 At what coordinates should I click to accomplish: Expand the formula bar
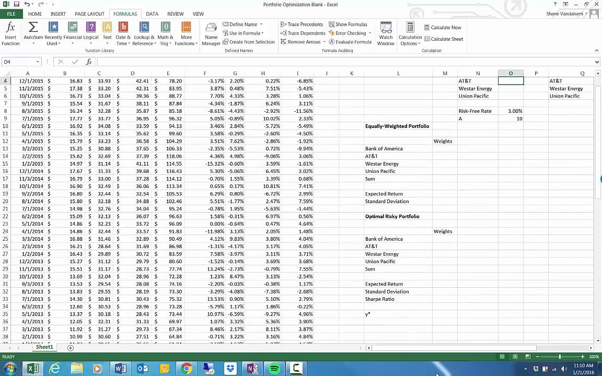(597, 62)
